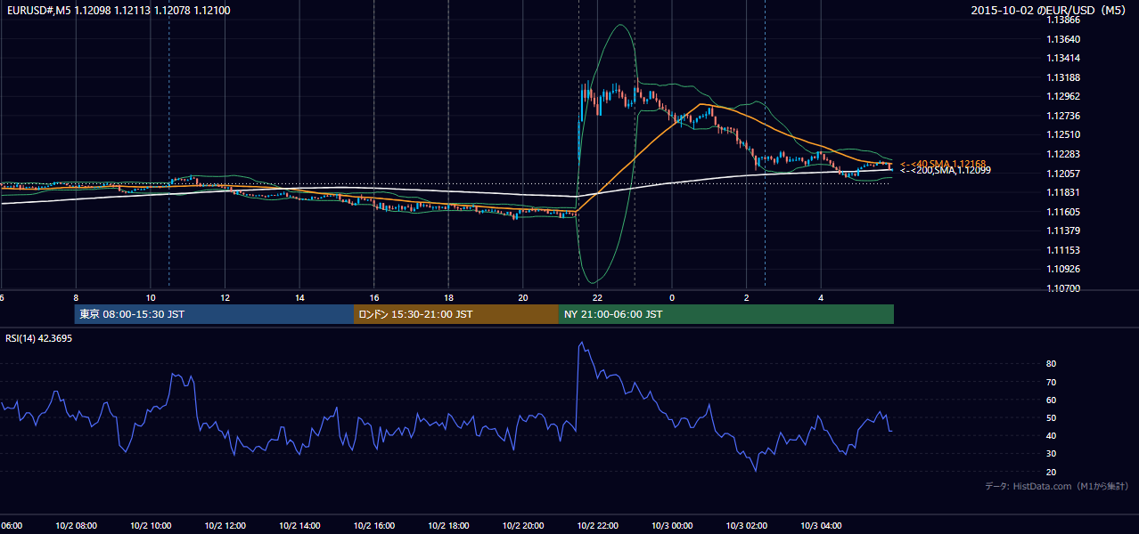Click the price axis value 1.11153
Image resolution: width=1139 pixels, height=534 pixels.
pos(1063,250)
